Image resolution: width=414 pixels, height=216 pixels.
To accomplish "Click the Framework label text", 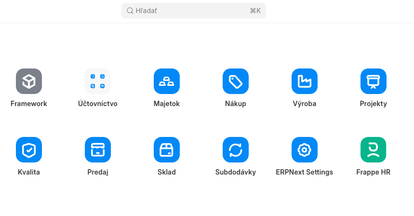I will click(x=29, y=104).
